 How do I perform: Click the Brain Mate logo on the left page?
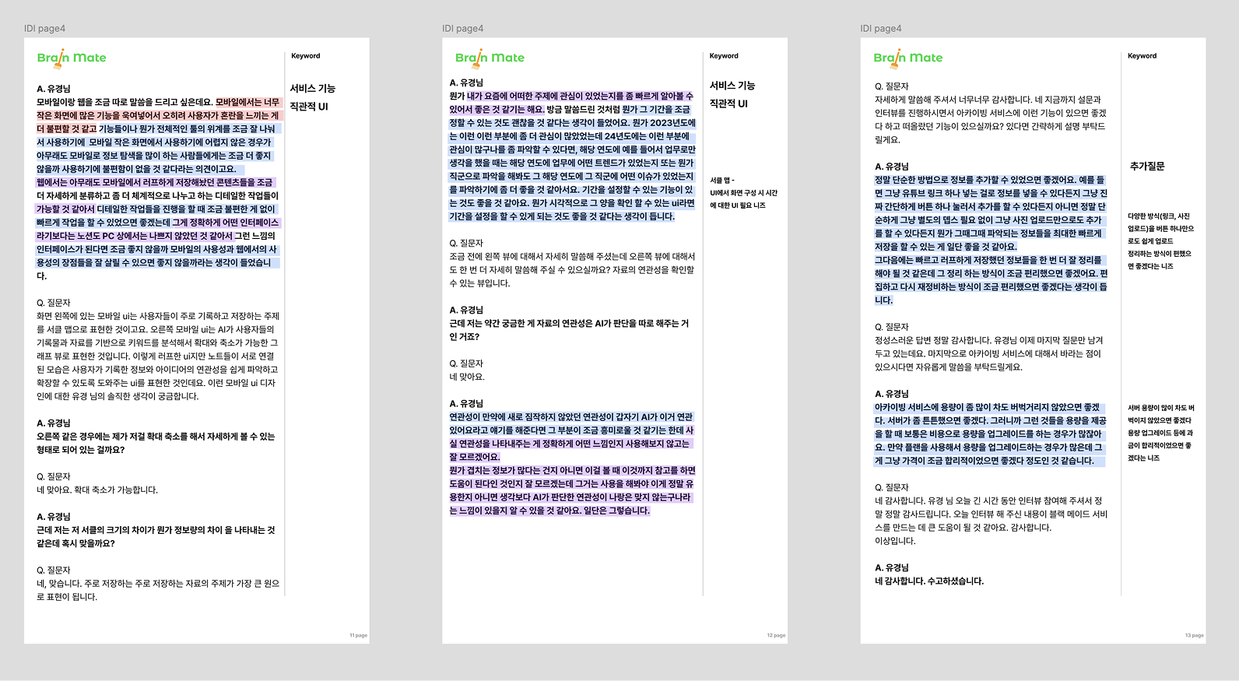pos(72,58)
